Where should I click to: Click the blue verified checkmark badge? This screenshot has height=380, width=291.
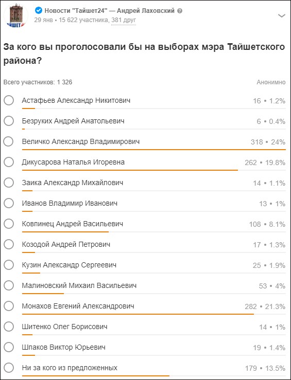39,10
